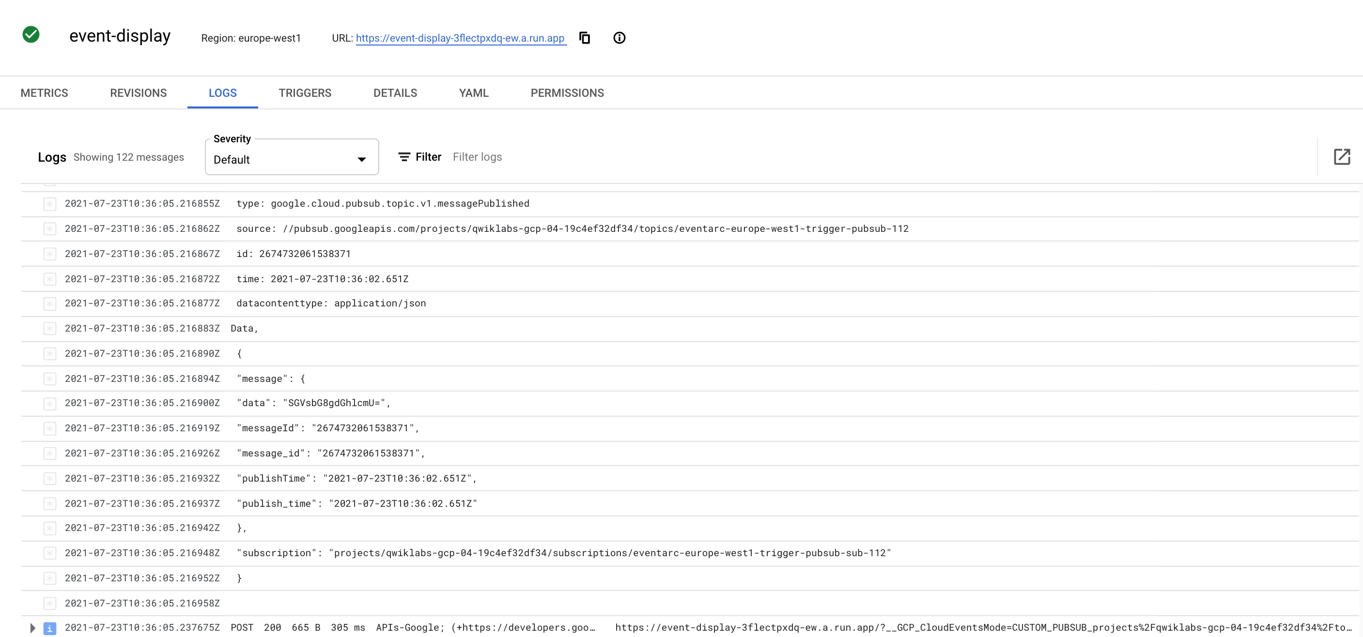This screenshot has height=637, width=1363.
Task: Click the subscription log line text
Action: click(563, 553)
